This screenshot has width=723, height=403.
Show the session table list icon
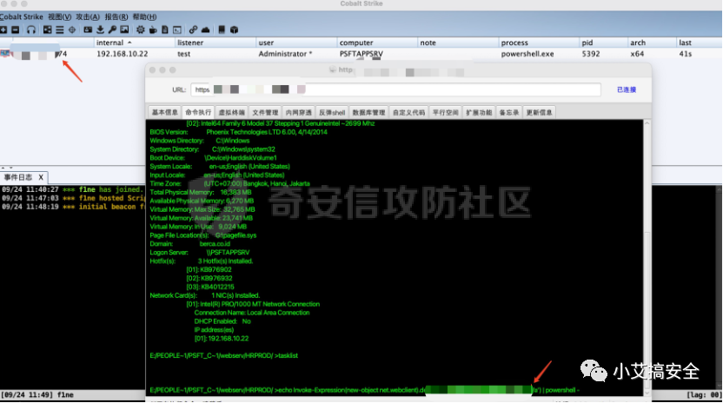60,30
